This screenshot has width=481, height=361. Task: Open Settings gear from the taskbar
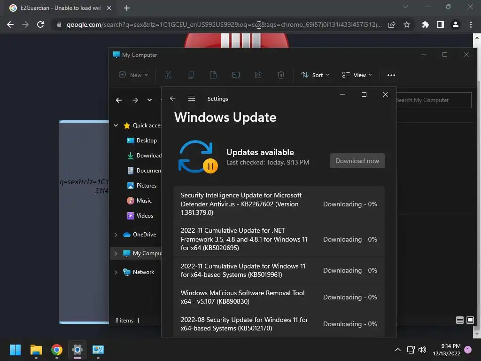coord(78,350)
